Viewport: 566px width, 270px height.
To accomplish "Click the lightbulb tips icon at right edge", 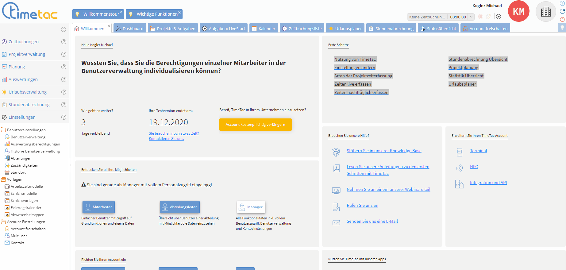I will pyautogui.click(x=562, y=28).
